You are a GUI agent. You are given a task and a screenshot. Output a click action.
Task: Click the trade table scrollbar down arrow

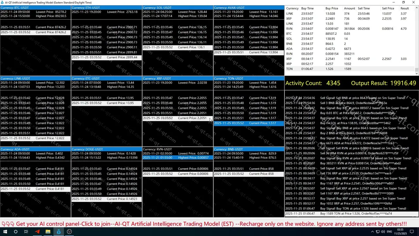coord(416,73)
